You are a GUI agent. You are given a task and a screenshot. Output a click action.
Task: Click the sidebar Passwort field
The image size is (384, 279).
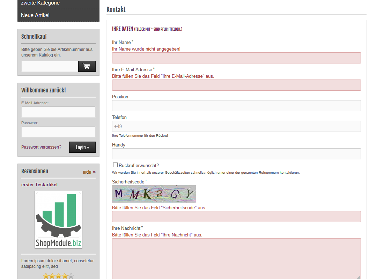point(58,132)
